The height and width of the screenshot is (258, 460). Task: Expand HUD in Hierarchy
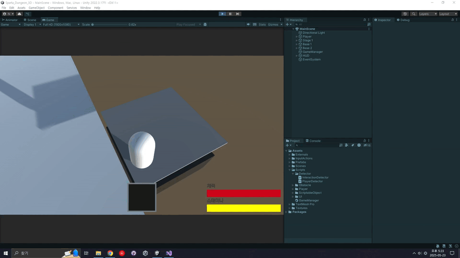click(297, 56)
